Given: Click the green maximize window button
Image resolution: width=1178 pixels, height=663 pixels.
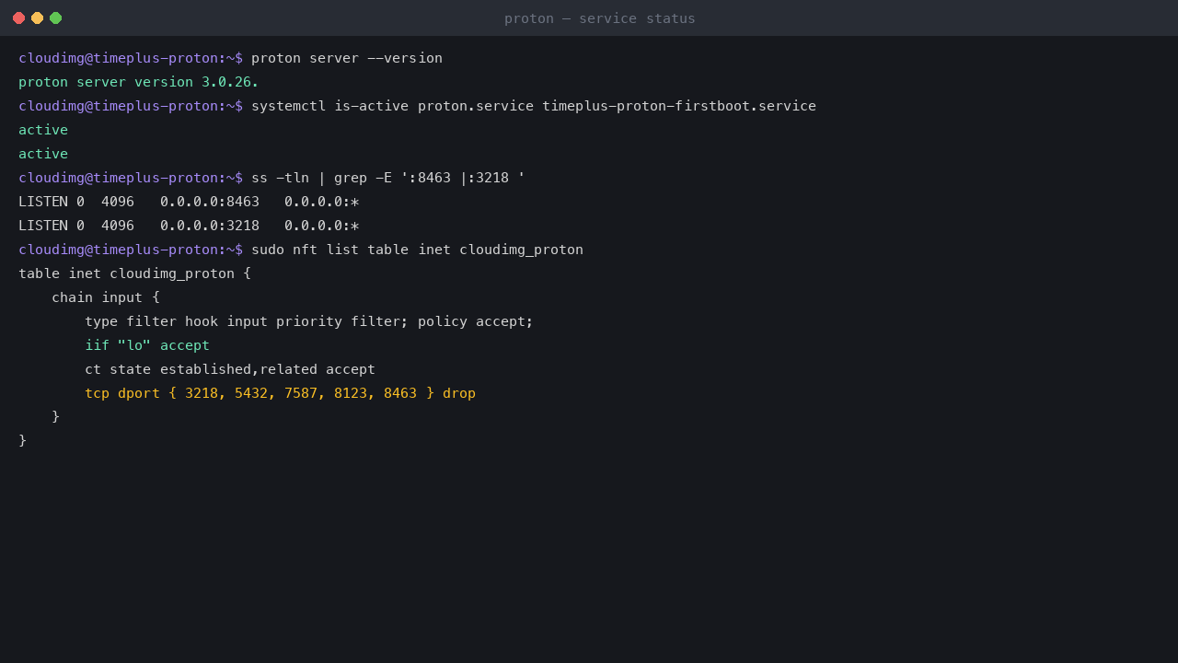Looking at the screenshot, I should [x=56, y=18].
